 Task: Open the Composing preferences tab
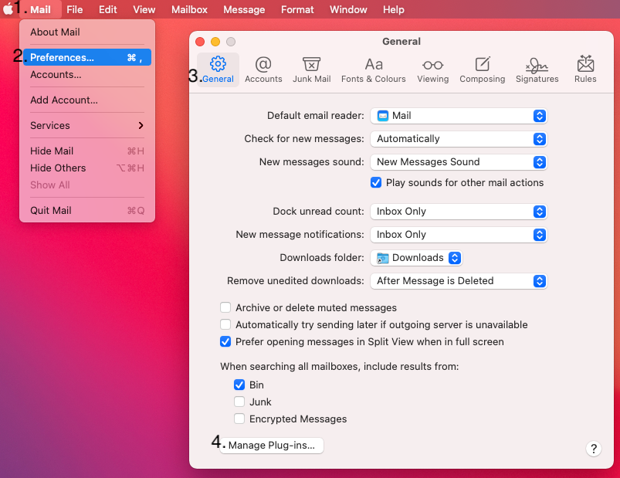tap(482, 70)
